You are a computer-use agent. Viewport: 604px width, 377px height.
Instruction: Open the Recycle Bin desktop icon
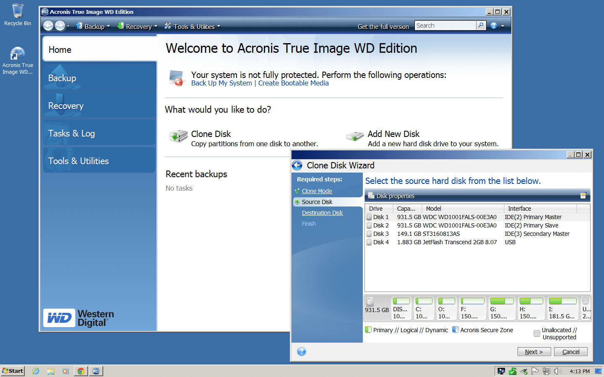(18, 15)
